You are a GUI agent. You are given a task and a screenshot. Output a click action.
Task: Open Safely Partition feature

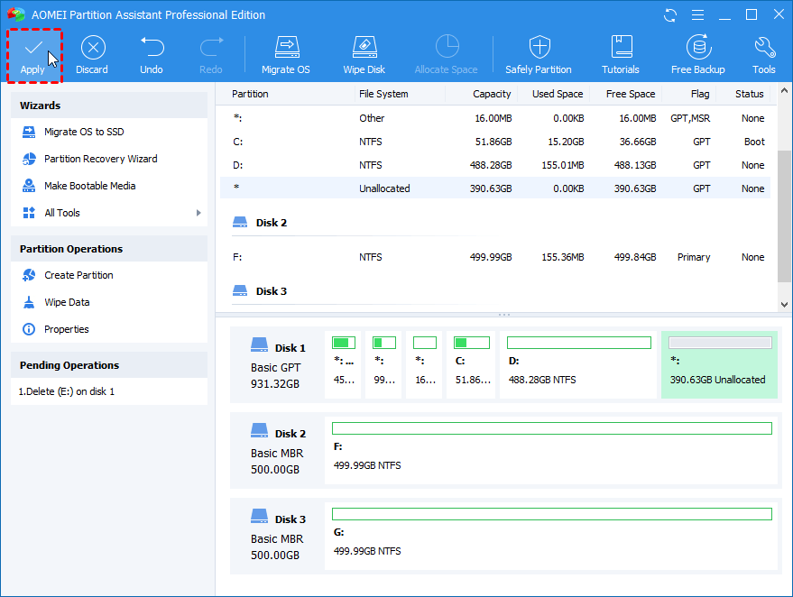[x=539, y=56]
